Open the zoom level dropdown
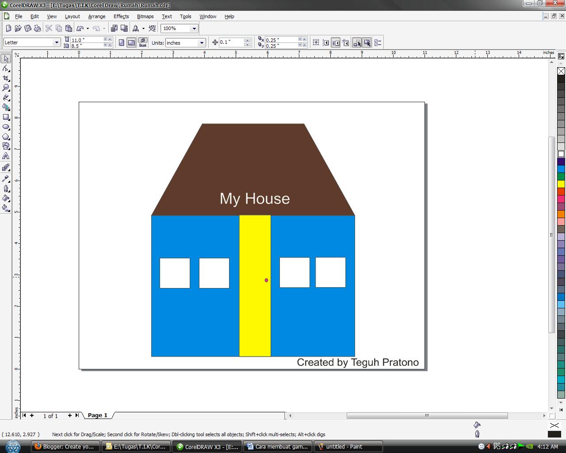The image size is (566, 453). pyautogui.click(x=194, y=28)
